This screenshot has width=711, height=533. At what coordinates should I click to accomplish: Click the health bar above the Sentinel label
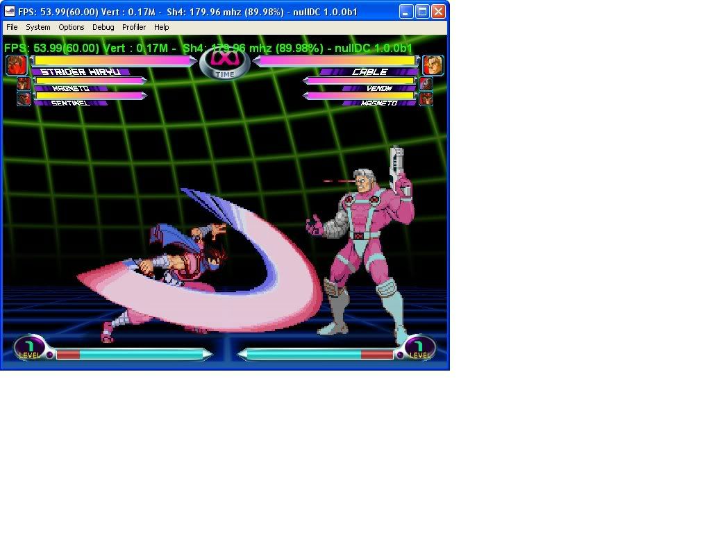90,96
